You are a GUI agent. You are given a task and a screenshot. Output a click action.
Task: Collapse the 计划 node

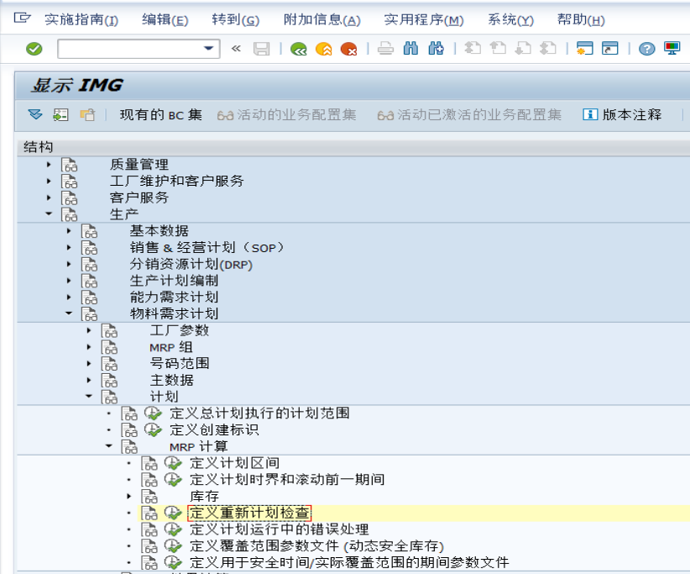coord(89,397)
